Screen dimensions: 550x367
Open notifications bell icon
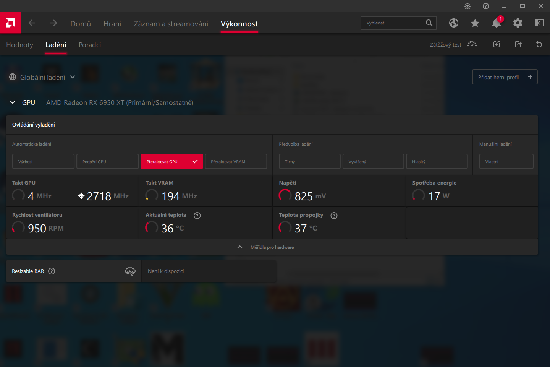click(x=497, y=23)
